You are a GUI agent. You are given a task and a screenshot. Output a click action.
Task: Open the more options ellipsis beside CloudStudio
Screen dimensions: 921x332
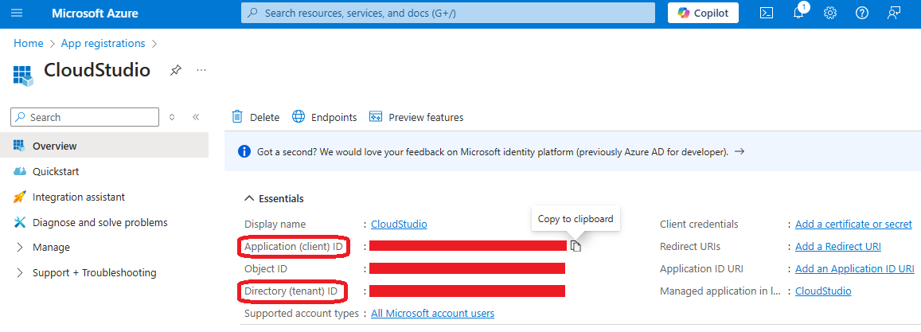tap(201, 70)
